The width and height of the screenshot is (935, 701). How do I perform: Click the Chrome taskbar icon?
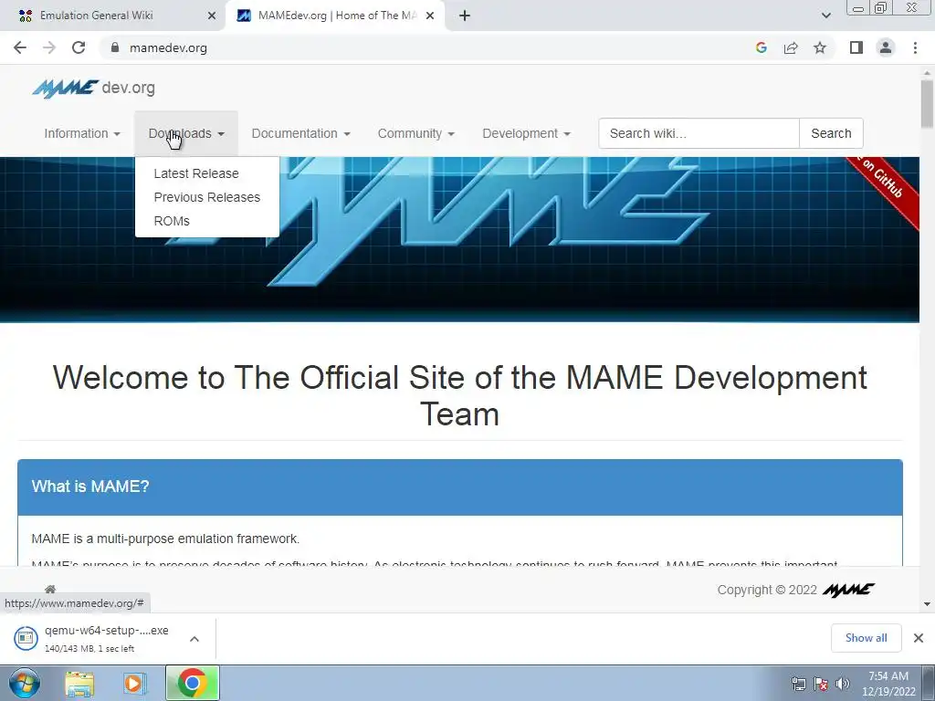coord(192,683)
